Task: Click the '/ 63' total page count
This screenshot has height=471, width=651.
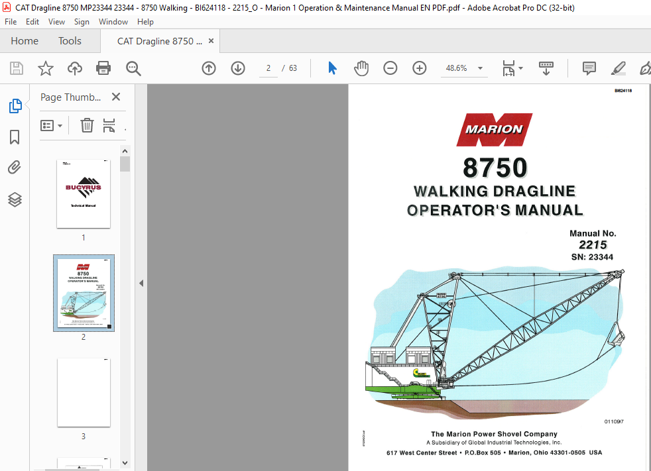Action: coord(290,68)
